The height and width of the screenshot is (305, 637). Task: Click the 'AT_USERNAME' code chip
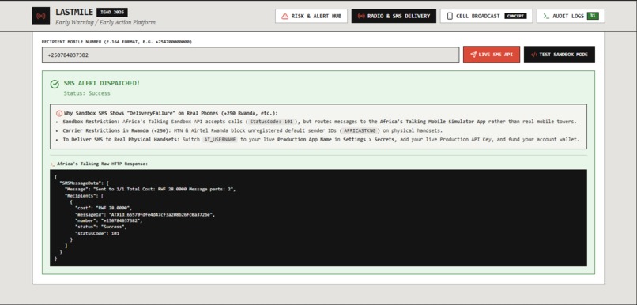[220, 140]
